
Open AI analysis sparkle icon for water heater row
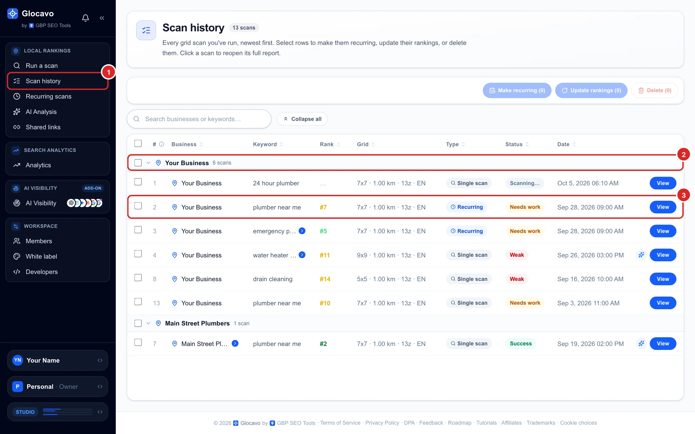click(641, 255)
